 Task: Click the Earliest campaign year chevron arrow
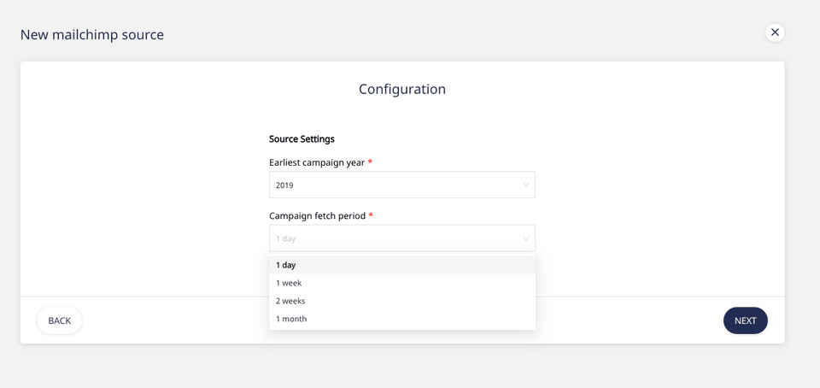pos(526,185)
